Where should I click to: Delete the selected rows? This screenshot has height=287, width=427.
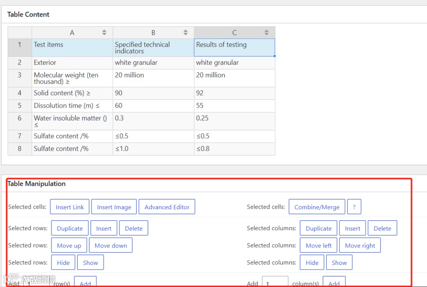pos(134,228)
